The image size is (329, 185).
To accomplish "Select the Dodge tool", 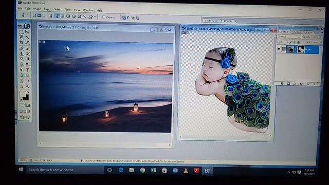I will (x=27, y=64).
